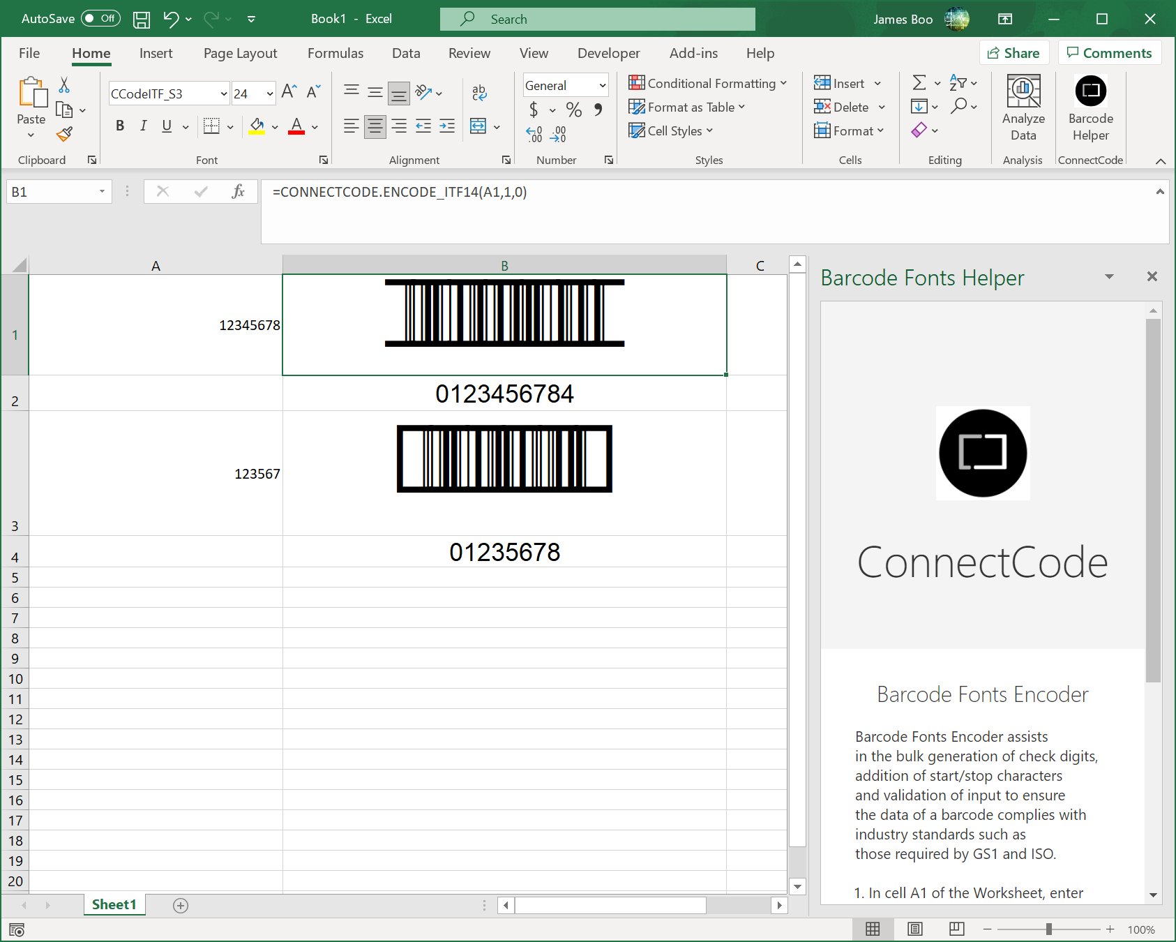Open the Name Box B1 dropdown arrow
The image size is (1176, 942).
(x=103, y=192)
